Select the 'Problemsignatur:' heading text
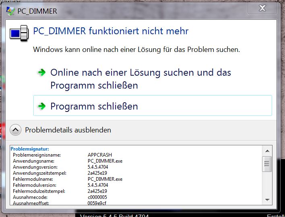The width and height of the screenshot is (285, 217). [x=30, y=149]
